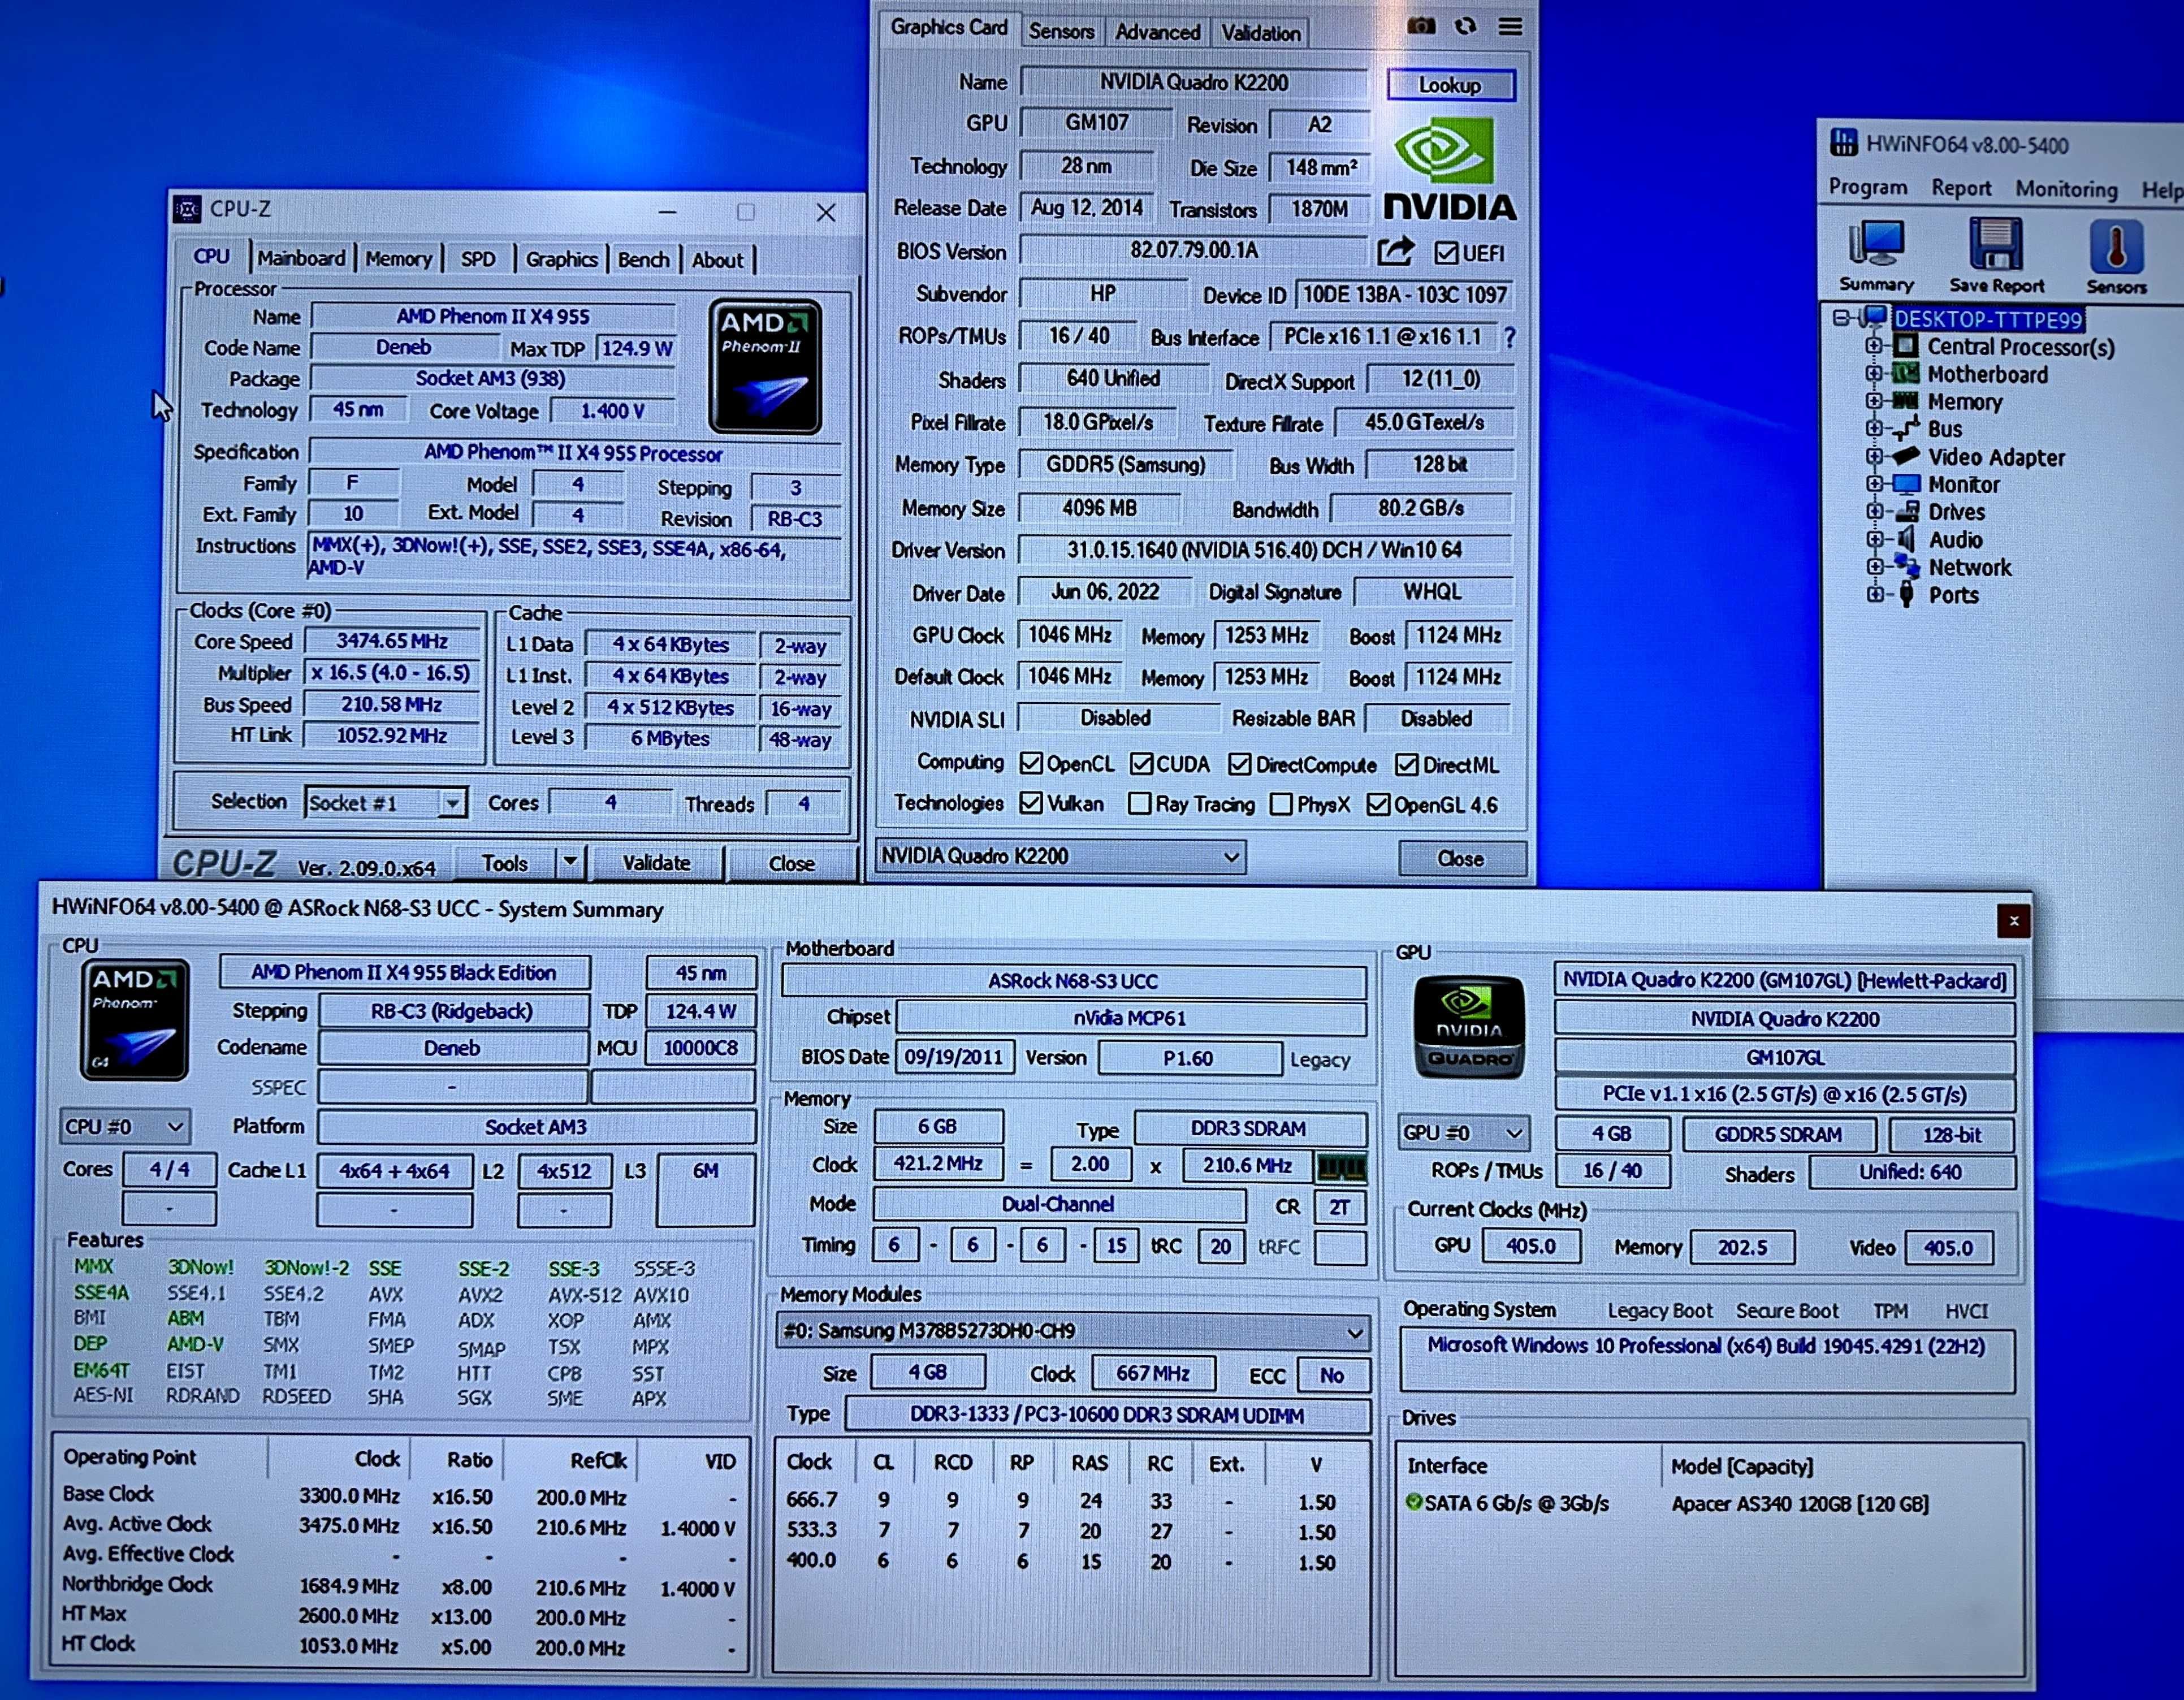Select Apacer AS340 120GB drive row
The image size is (2184, 1700).
[1667, 1503]
